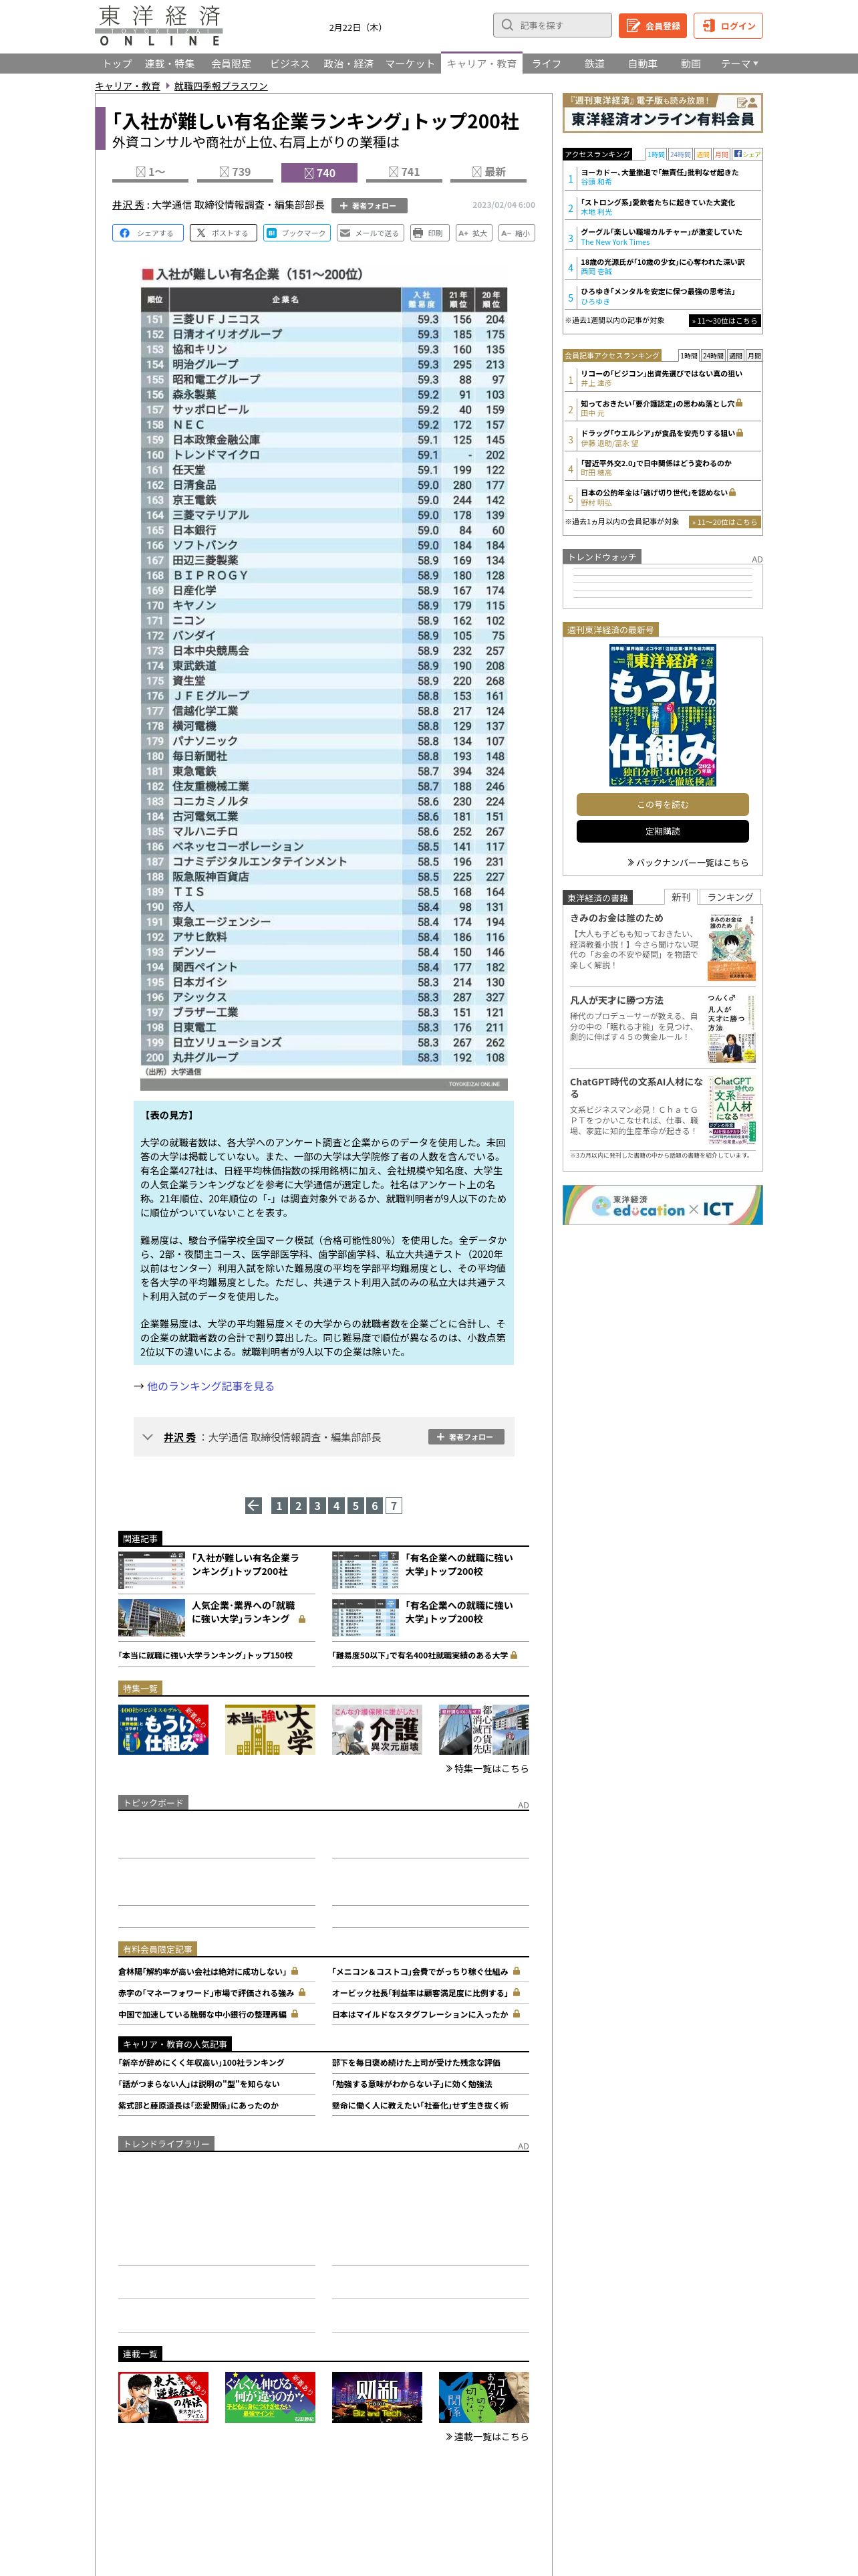
Task: Go to article page tab 741
Action: click(404, 172)
